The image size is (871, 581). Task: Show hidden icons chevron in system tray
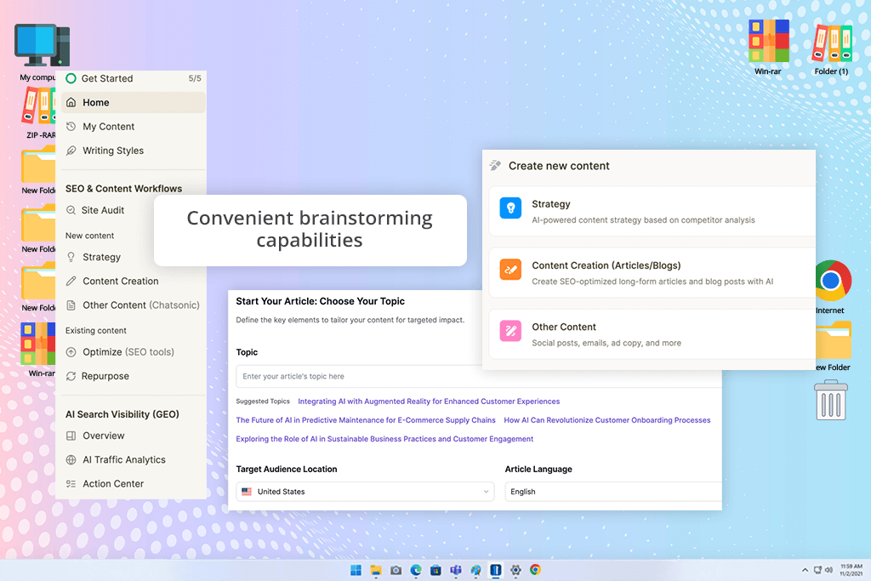point(805,570)
